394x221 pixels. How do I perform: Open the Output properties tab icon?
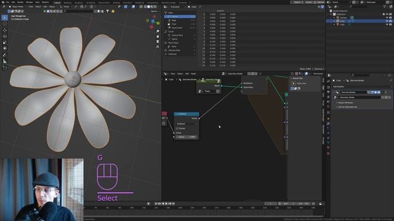click(x=328, y=92)
